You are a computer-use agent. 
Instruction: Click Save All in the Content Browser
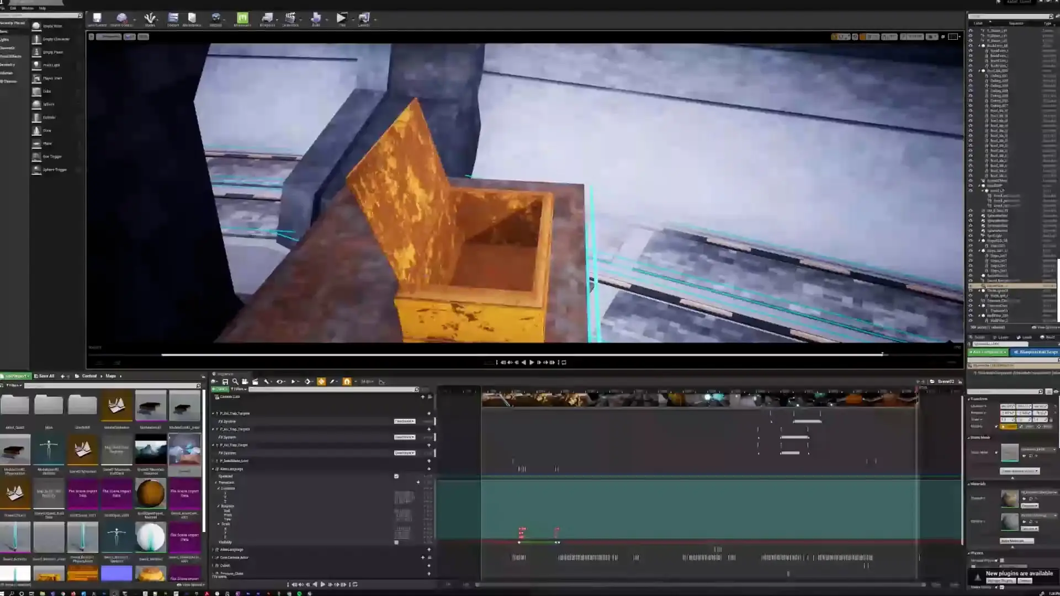tap(44, 376)
